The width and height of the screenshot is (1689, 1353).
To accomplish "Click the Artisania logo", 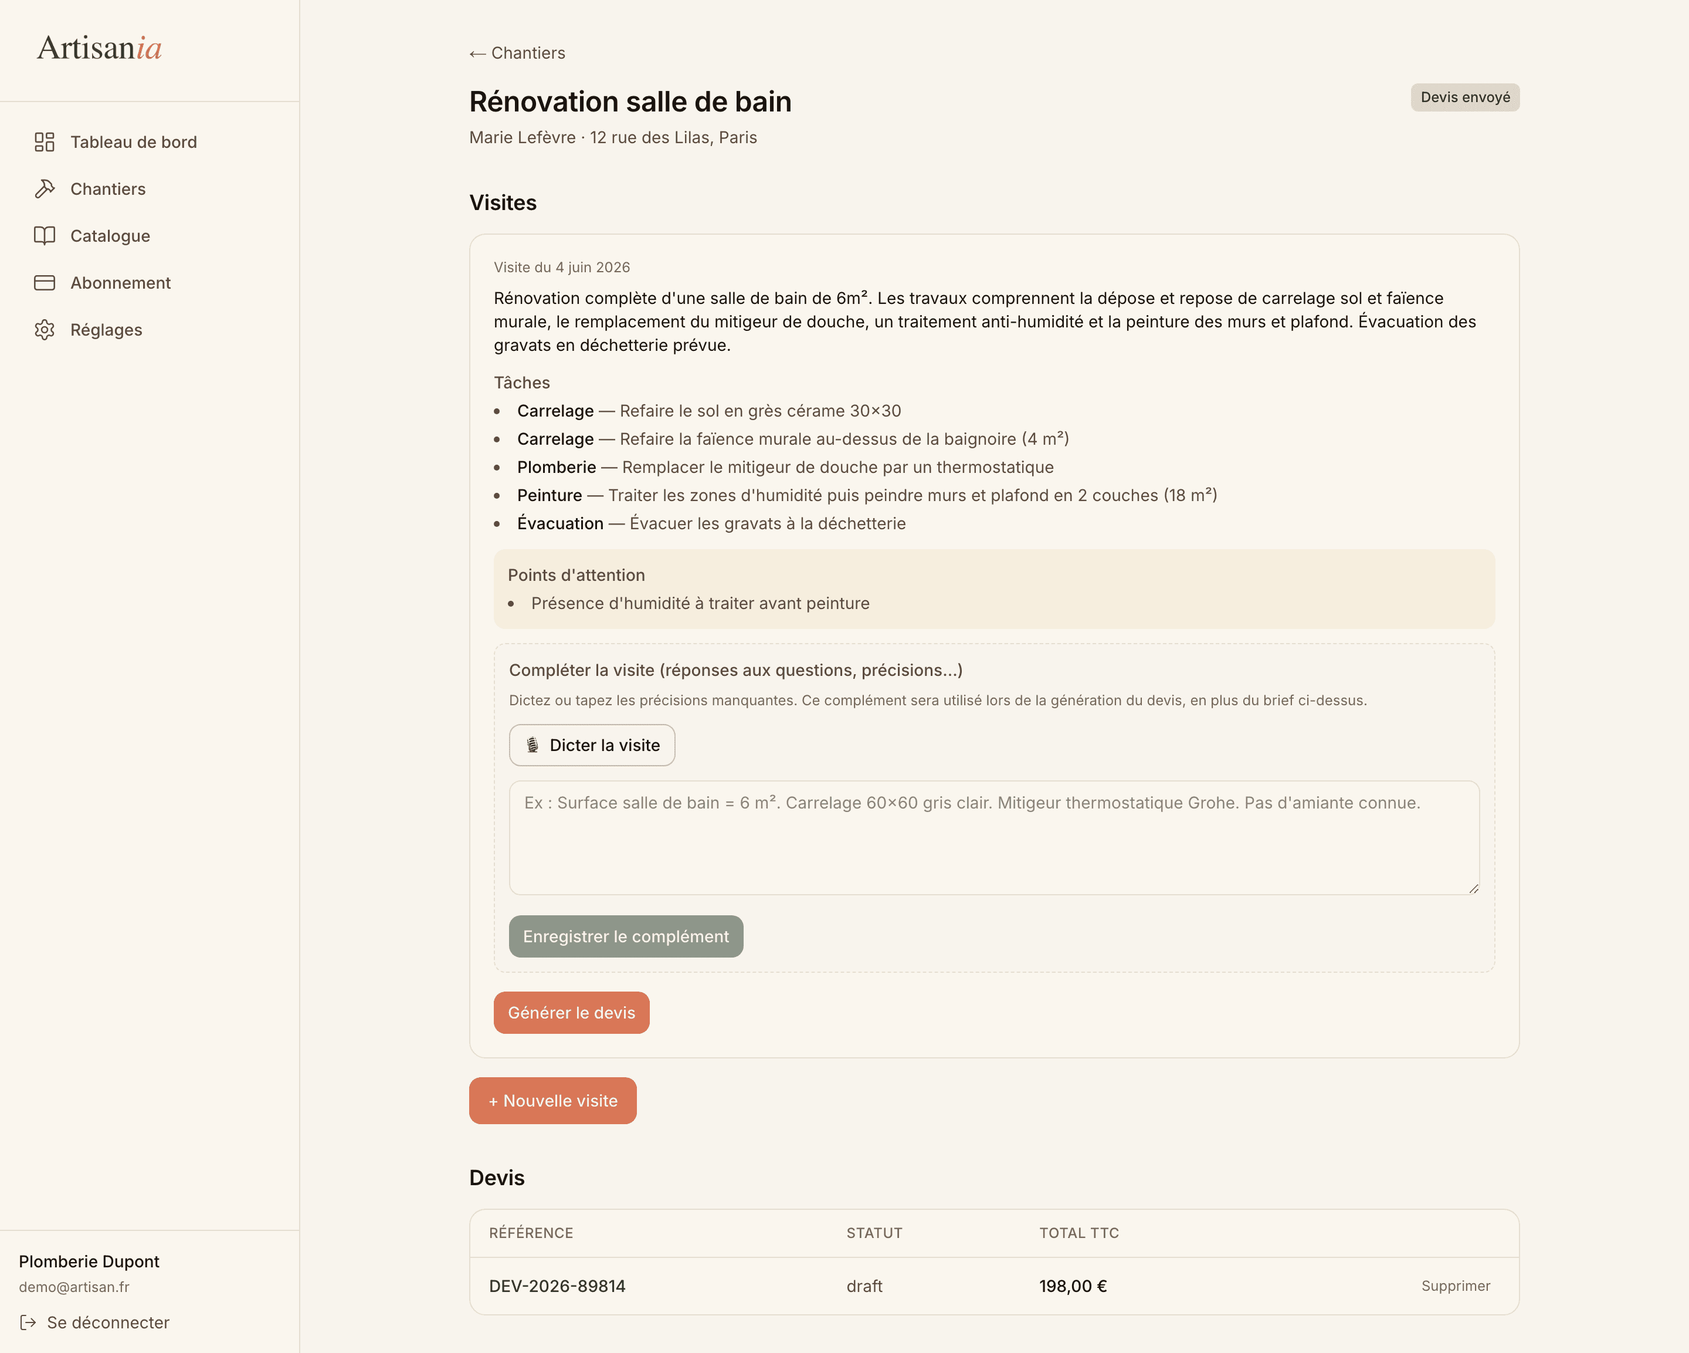I will point(100,48).
